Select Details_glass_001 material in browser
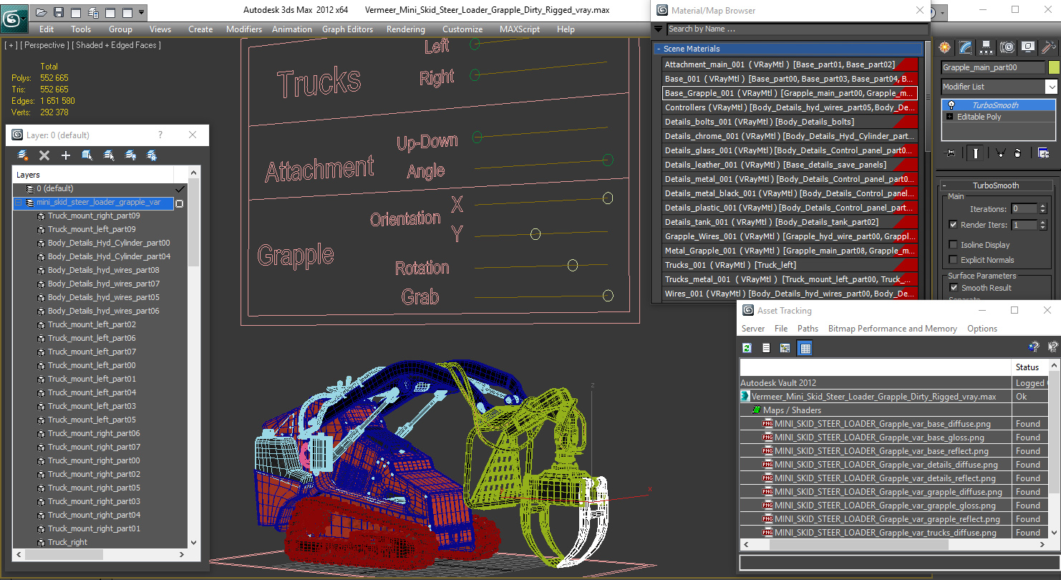The width and height of the screenshot is (1061, 580). [x=790, y=150]
